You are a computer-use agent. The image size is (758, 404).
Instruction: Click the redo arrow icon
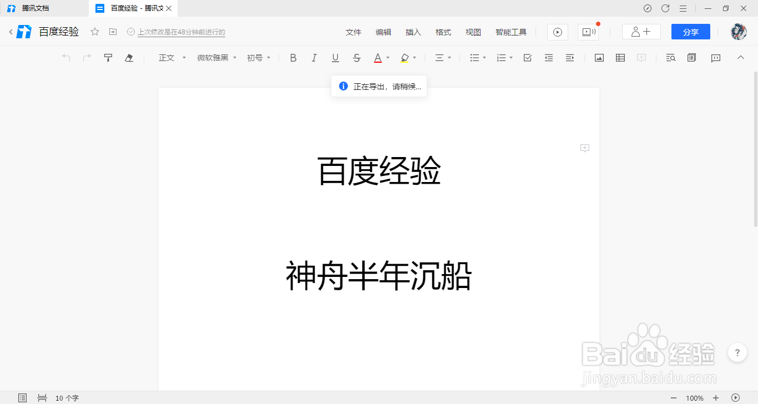coord(87,58)
